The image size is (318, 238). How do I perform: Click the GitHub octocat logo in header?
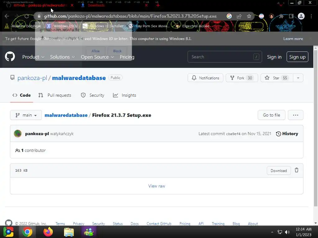[10, 56]
